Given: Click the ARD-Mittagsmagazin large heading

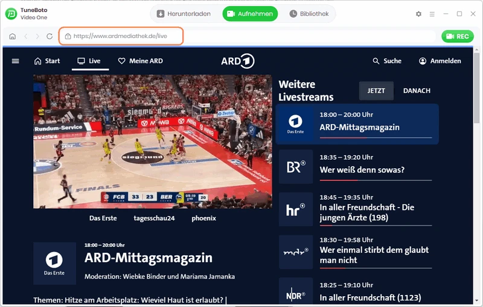Looking at the screenshot, I should tap(149, 258).
